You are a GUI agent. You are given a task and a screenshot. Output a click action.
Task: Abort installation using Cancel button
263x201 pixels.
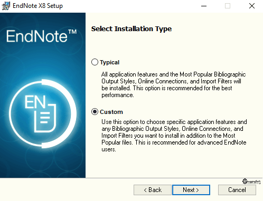point(237,190)
